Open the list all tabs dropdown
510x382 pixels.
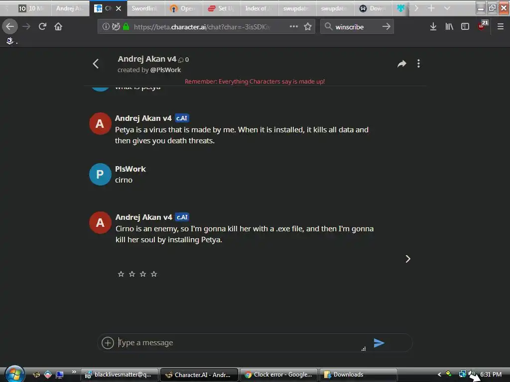447,8
